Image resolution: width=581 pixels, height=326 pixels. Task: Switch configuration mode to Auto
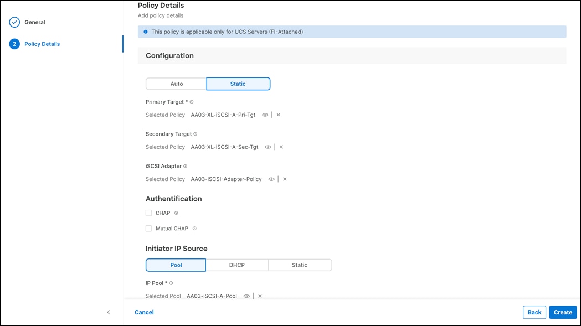[176, 84]
